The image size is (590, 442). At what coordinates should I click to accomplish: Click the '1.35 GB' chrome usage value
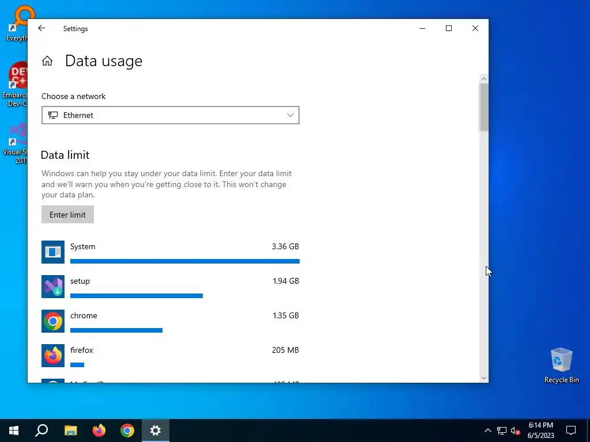[286, 316]
